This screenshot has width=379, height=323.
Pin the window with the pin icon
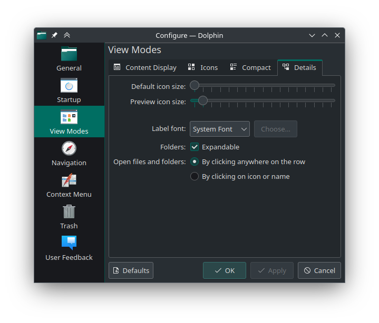click(x=54, y=35)
